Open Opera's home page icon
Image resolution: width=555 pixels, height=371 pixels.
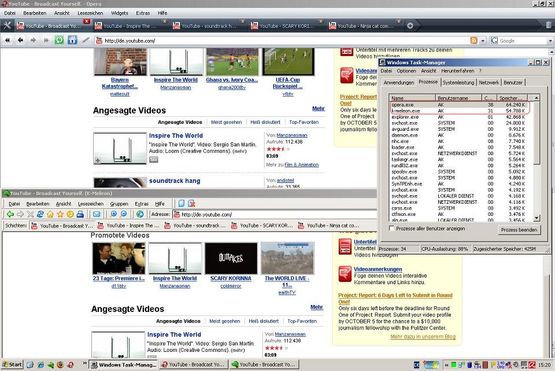click(72, 40)
